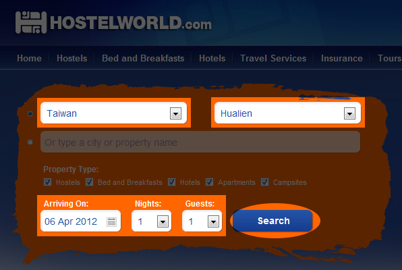Click the 'Property Type:' label
The height and width of the screenshot is (270, 402).
[71, 169]
